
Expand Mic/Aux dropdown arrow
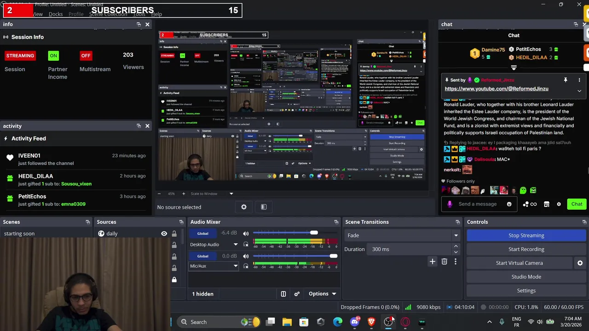tap(235, 266)
